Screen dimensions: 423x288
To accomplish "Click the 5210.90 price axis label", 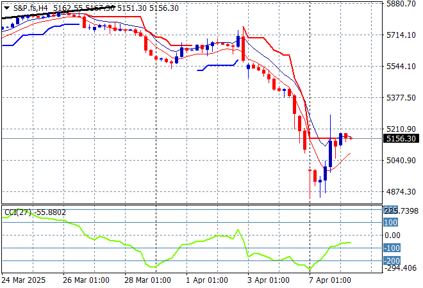I will pyautogui.click(x=401, y=129).
